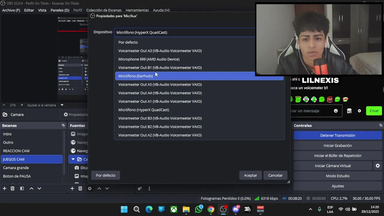
Task: Open Editar menu
Action: coord(29,10)
